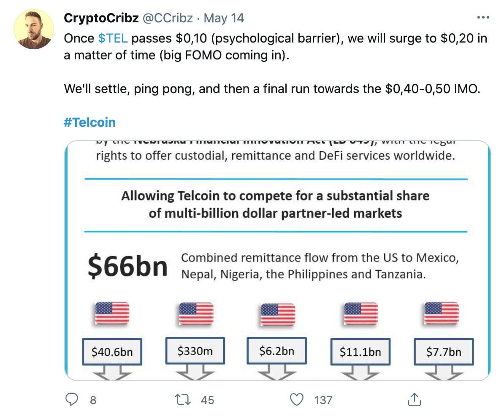
Task: Open the attached Telcoin infographic image
Action: coord(278,260)
